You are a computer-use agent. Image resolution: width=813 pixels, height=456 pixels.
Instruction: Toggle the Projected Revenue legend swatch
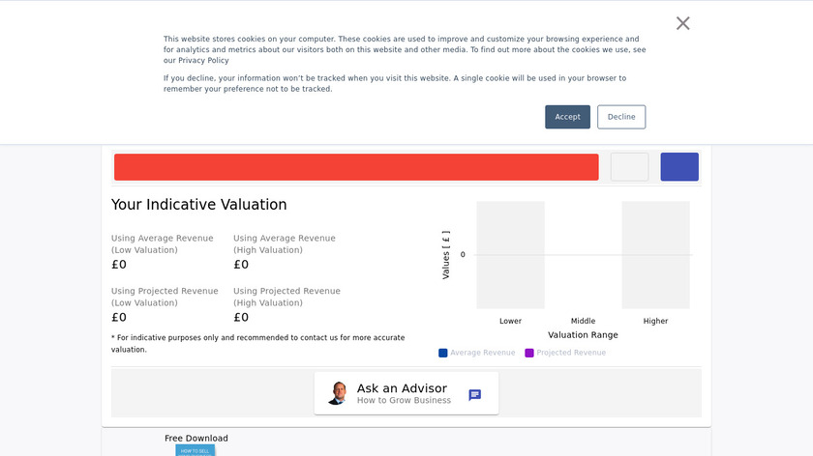(x=529, y=353)
